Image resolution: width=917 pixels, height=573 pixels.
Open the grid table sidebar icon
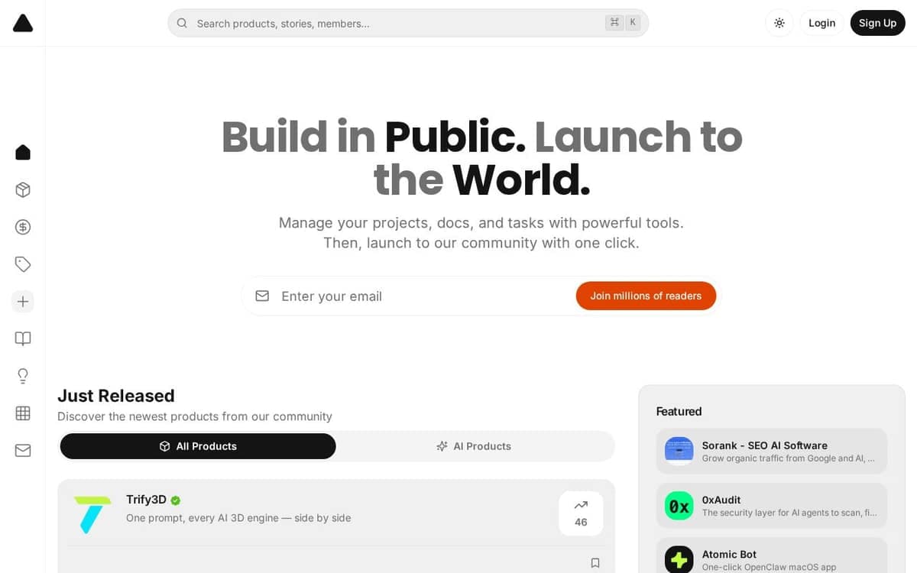pos(23,413)
